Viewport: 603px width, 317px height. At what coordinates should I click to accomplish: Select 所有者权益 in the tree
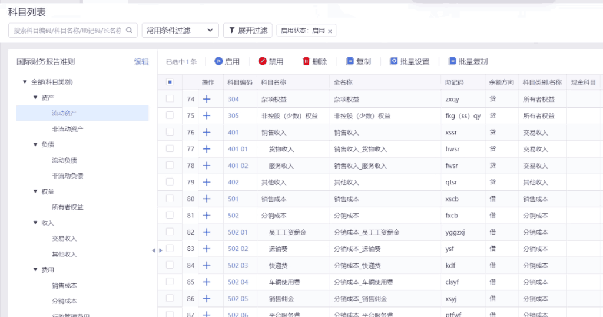68,207
